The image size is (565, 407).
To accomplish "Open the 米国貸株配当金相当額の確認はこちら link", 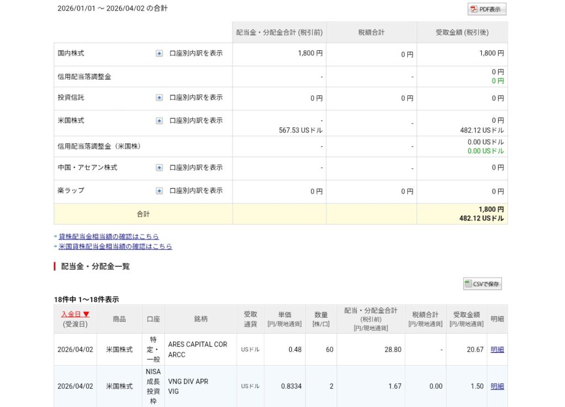I will (115, 247).
